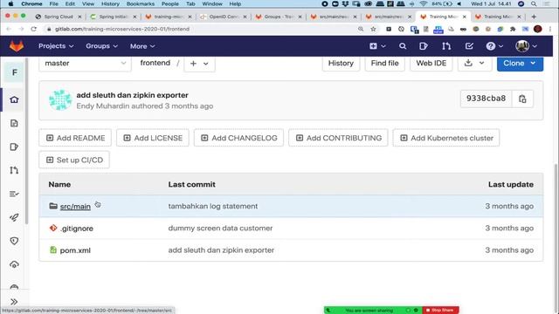
Task: Copy commit SHA with clipboard icon
Action: tap(522, 99)
